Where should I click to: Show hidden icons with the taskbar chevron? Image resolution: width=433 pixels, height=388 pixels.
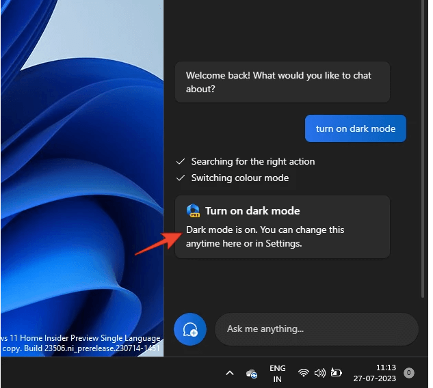click(230, 373)
